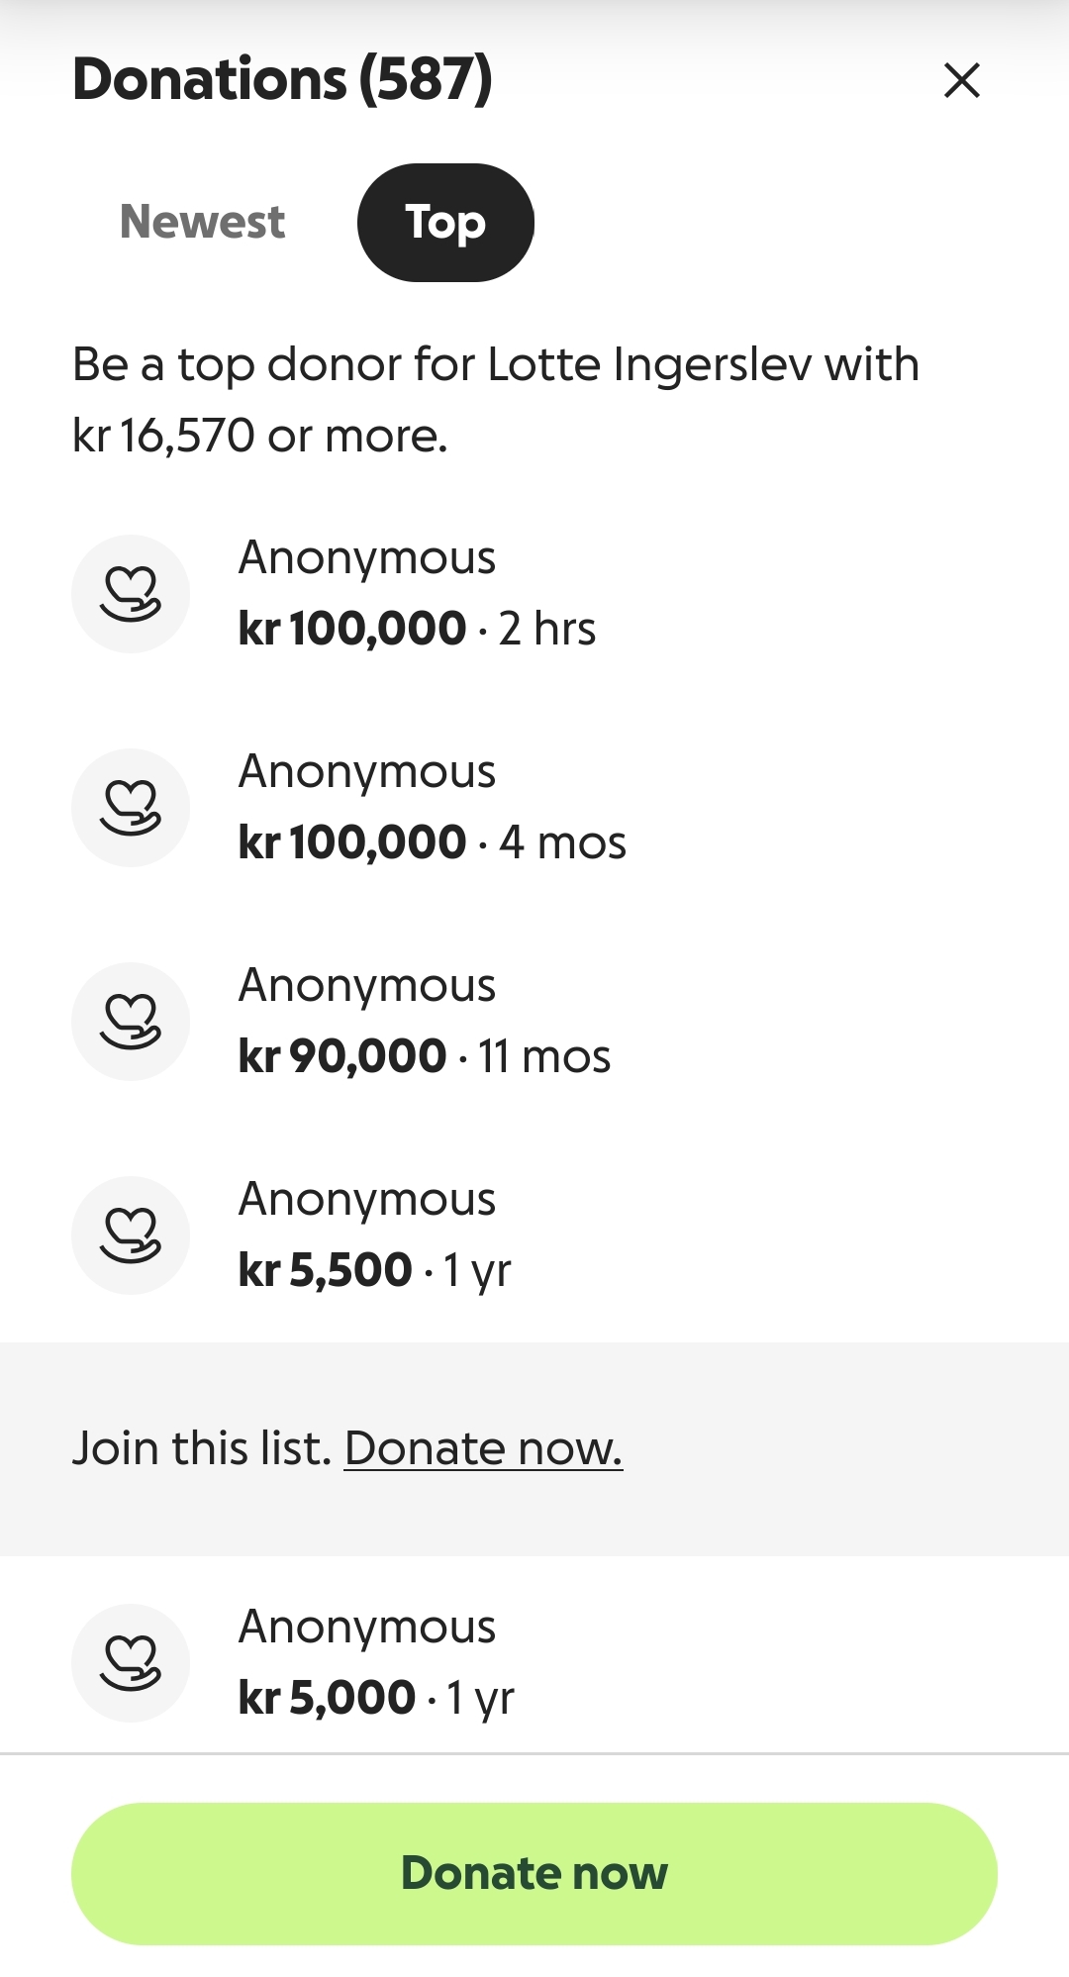Viewport: 1069px width, 1977px height.
Task: Click heart icon beside kr 90,000 donation
Action: tap(131, 1022)
